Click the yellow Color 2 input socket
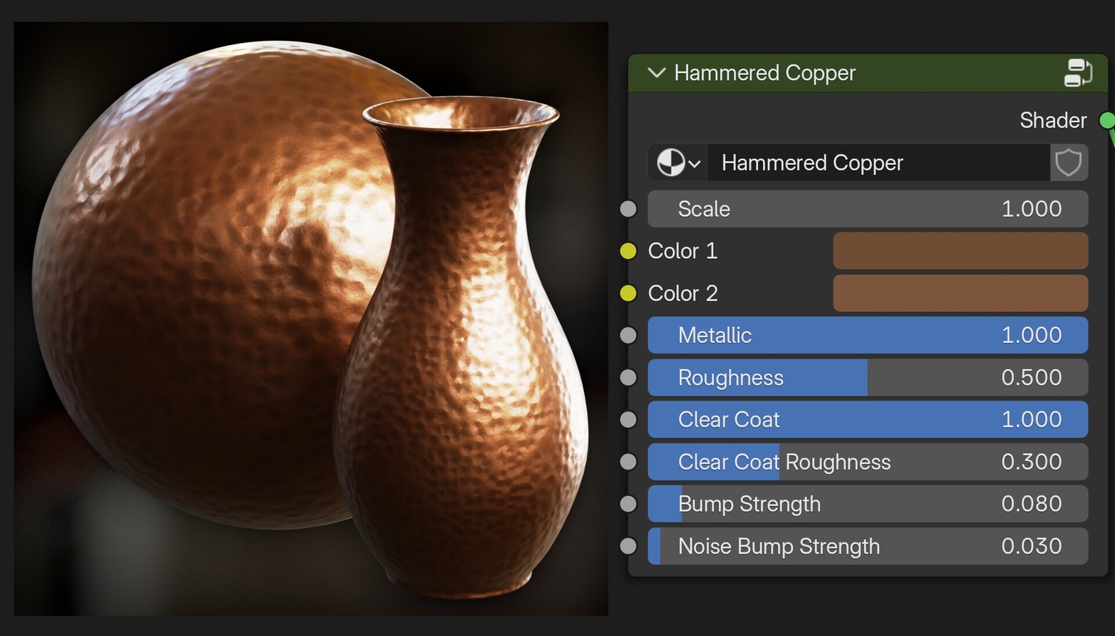This screenshot has width=1115, height=636. pyautogui.click(x=629, y=293)
